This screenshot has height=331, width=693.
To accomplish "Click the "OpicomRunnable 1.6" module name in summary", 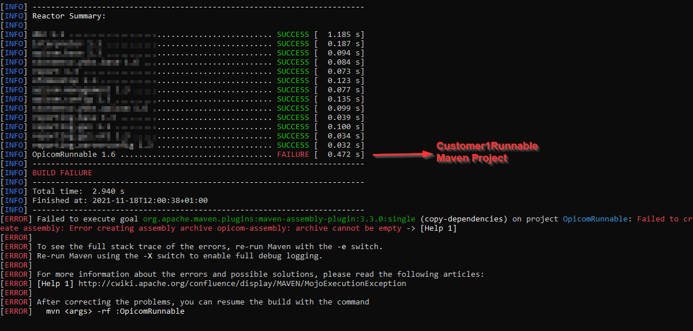I will point(74,155).
